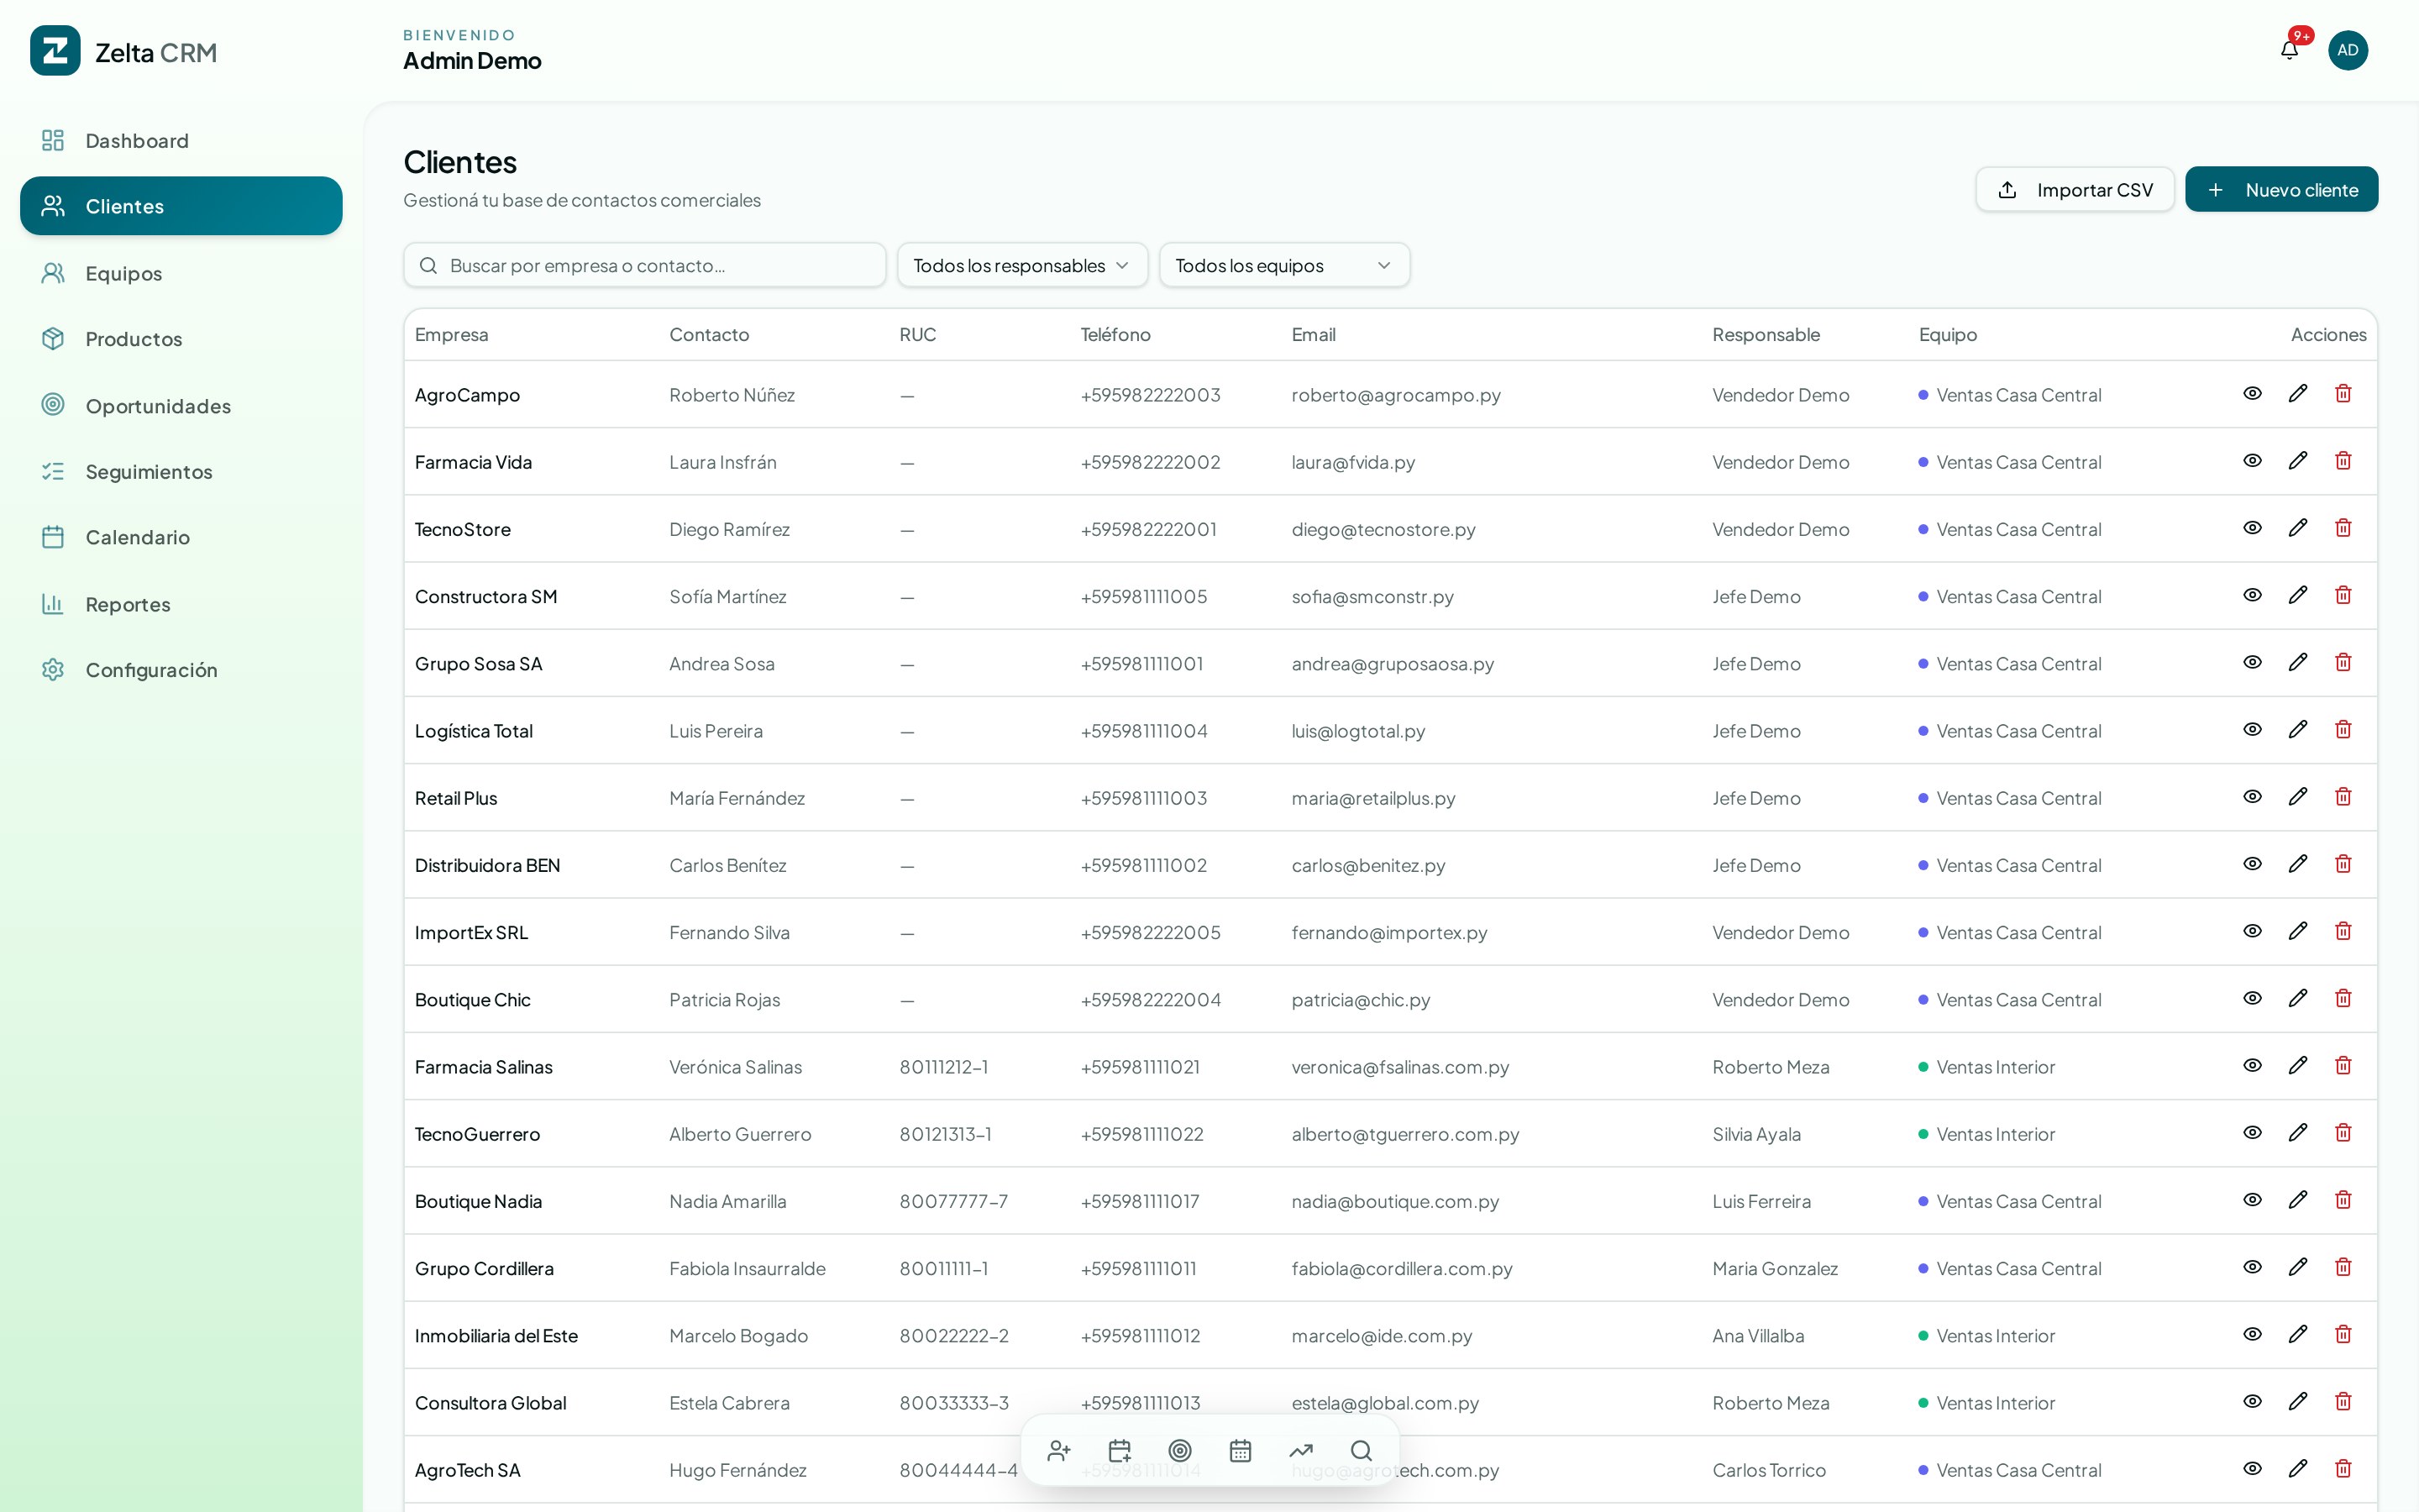Click Carlos Torrico responsable cell
Image resolution: width=2419 pixels, height=1512 pixels.
point(1768,1470)
